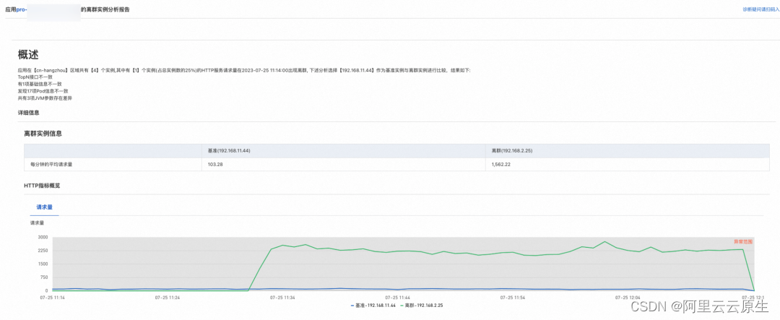Toggle the 基准-192.168.11.44 legend entry
The height and width of the screenshot is (320, 780).
tap(373, 305)
